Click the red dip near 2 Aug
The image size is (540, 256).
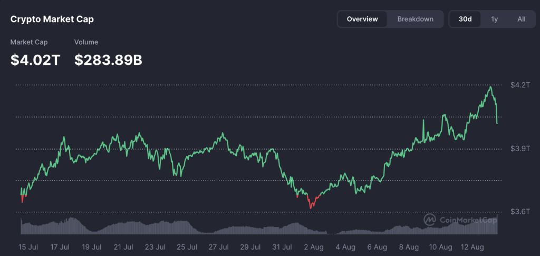(311, 208)
